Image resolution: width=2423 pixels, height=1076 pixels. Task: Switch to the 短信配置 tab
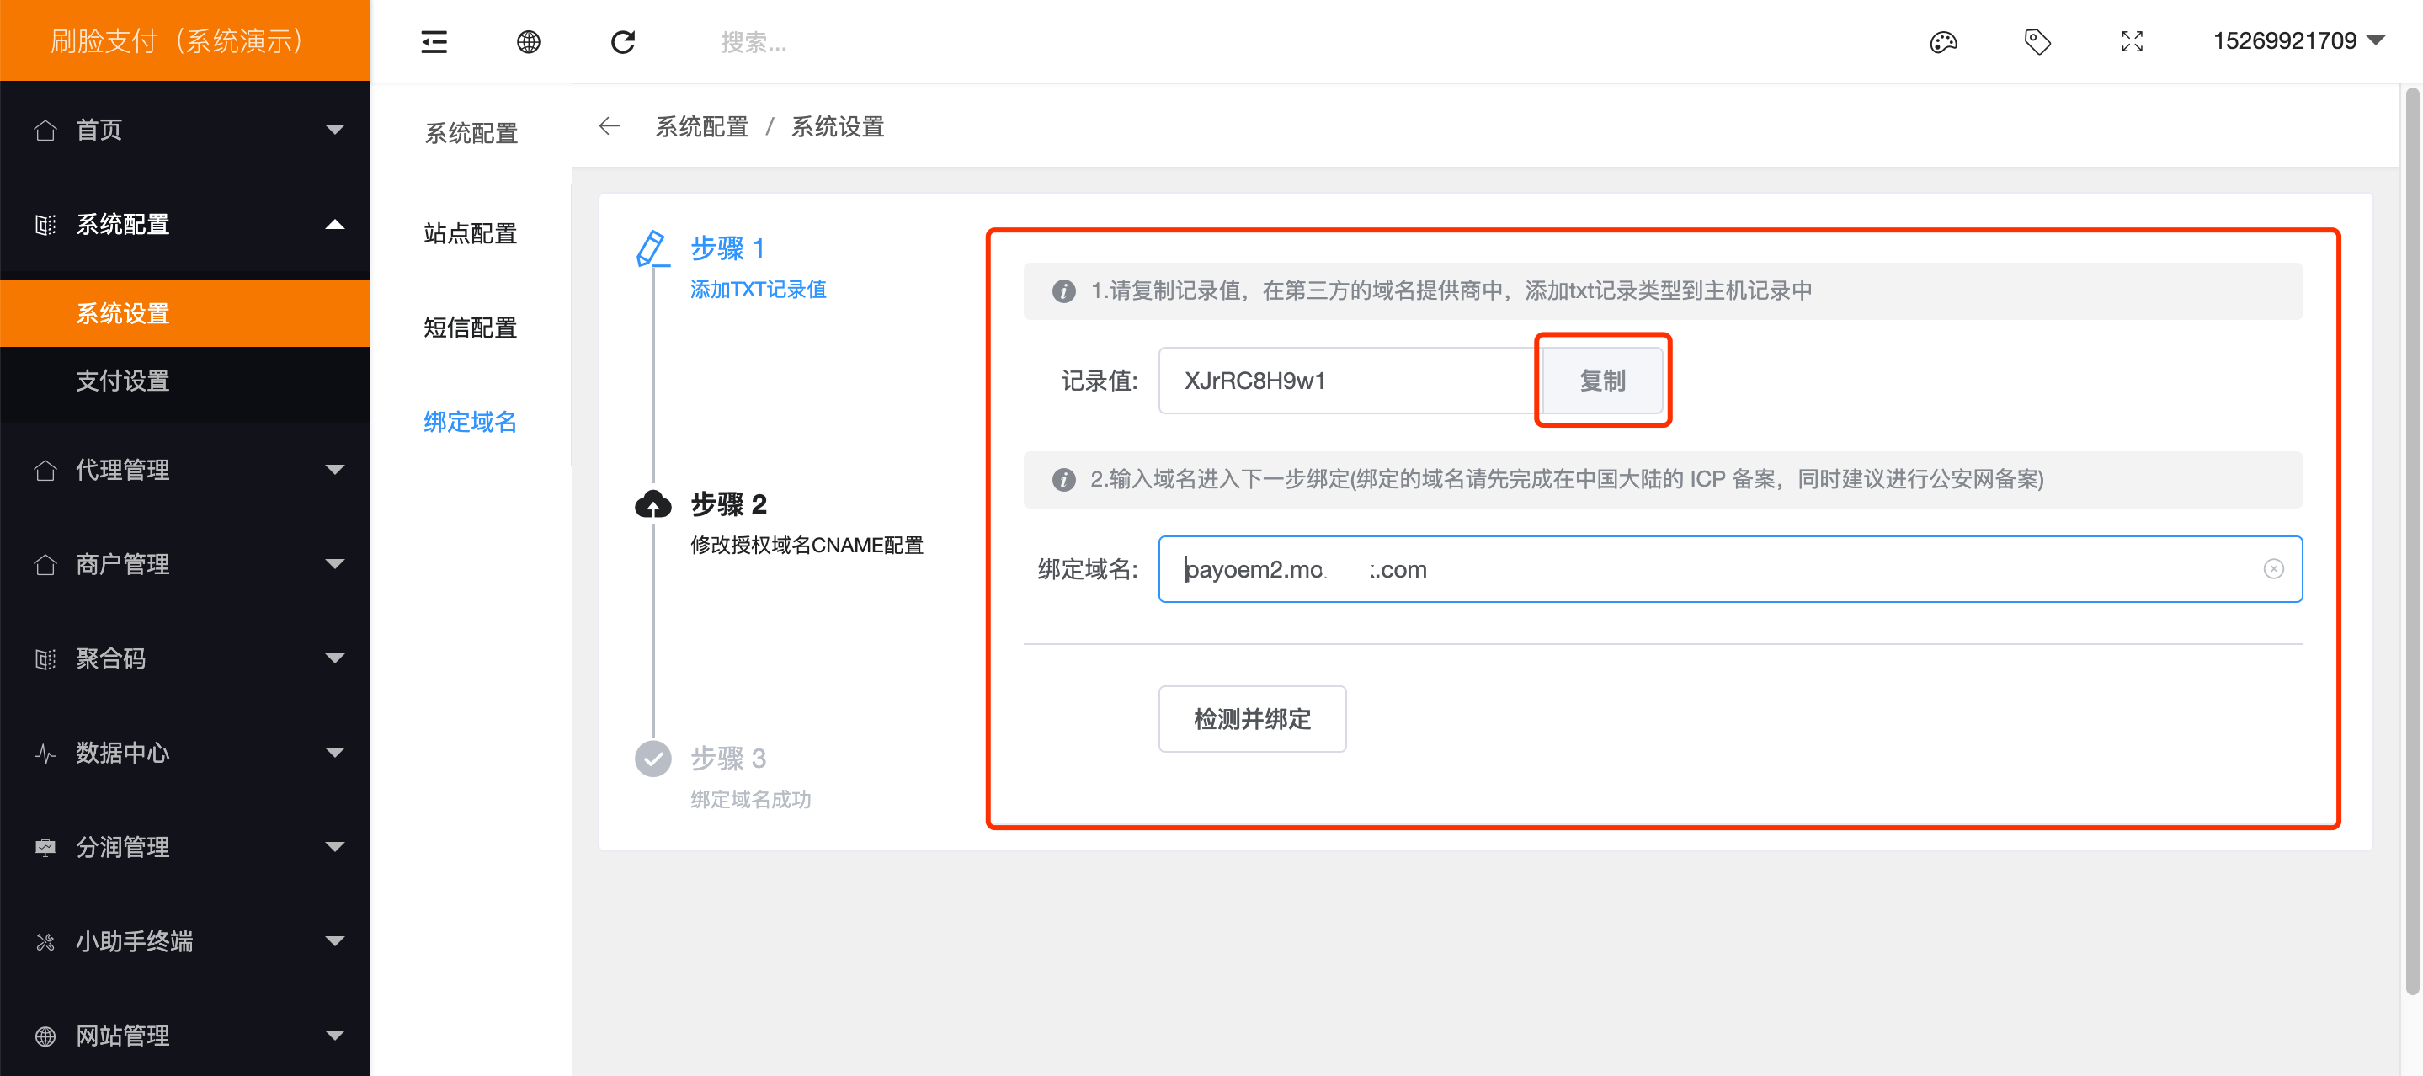click(x=471, y=328)
